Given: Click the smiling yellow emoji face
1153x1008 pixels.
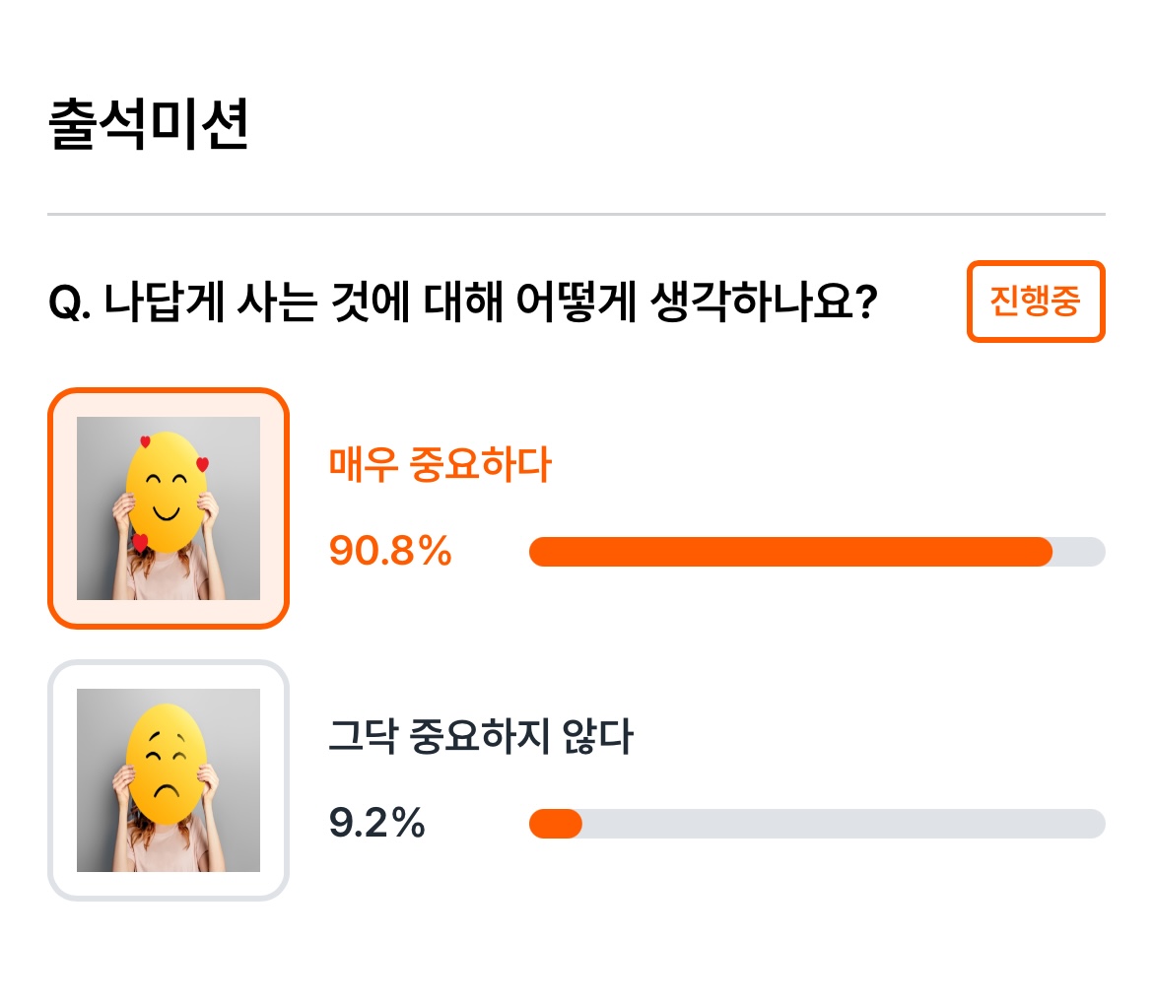Looking at the screenshot, I should (x=166, y=491).
